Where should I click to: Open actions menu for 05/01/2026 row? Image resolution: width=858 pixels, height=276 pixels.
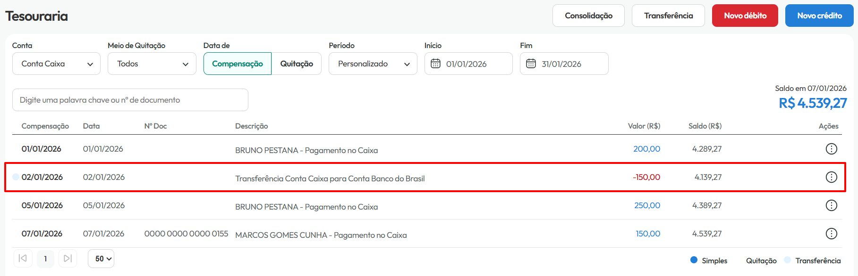click(831, 205)
